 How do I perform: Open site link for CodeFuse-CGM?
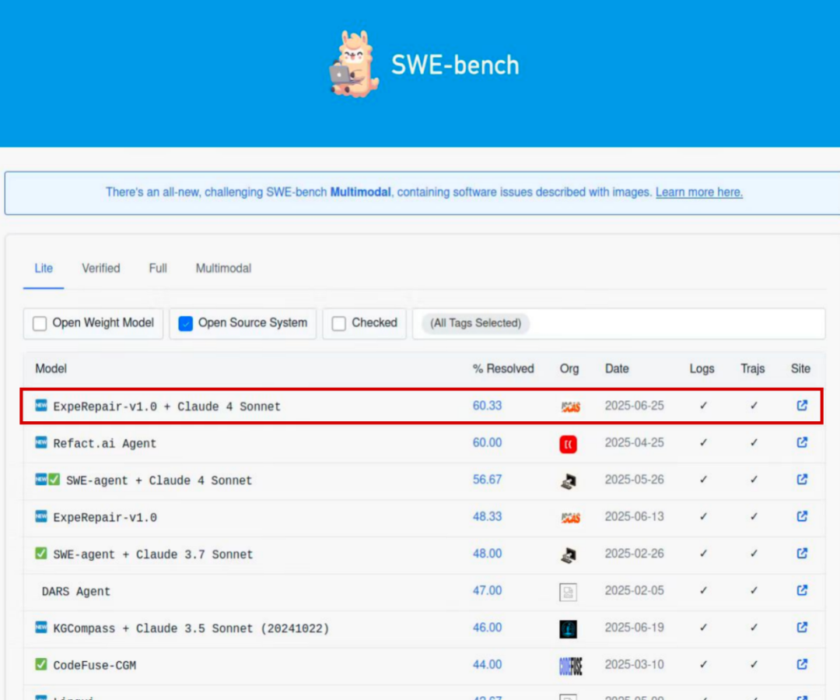pyautogui.click(x=801, y=664)
